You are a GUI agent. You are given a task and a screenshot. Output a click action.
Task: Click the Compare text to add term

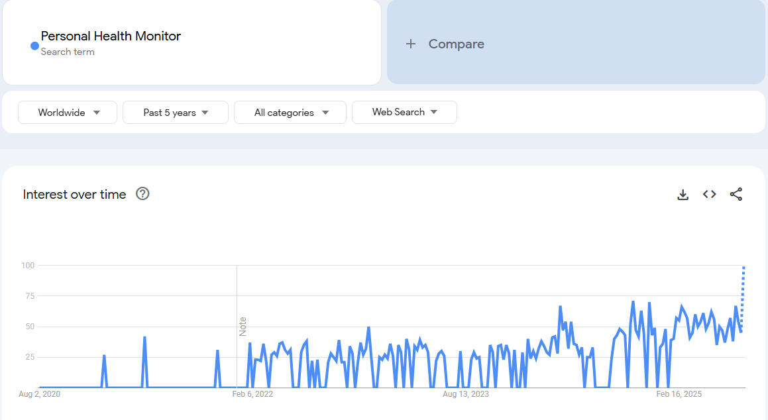click(x=456, y=44)
